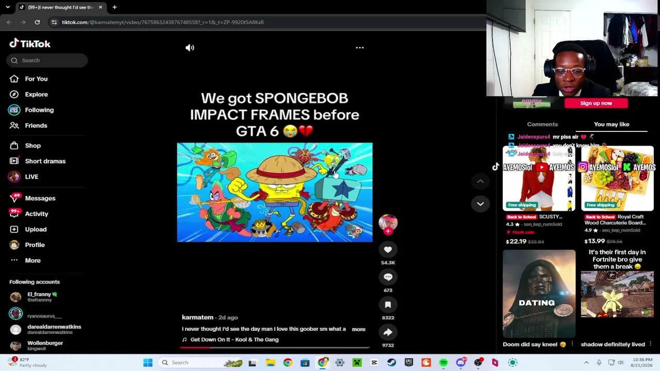This screenshot has width=660, height=371.
Task: Open Discord from the taskbar
Action: point(461,363)
